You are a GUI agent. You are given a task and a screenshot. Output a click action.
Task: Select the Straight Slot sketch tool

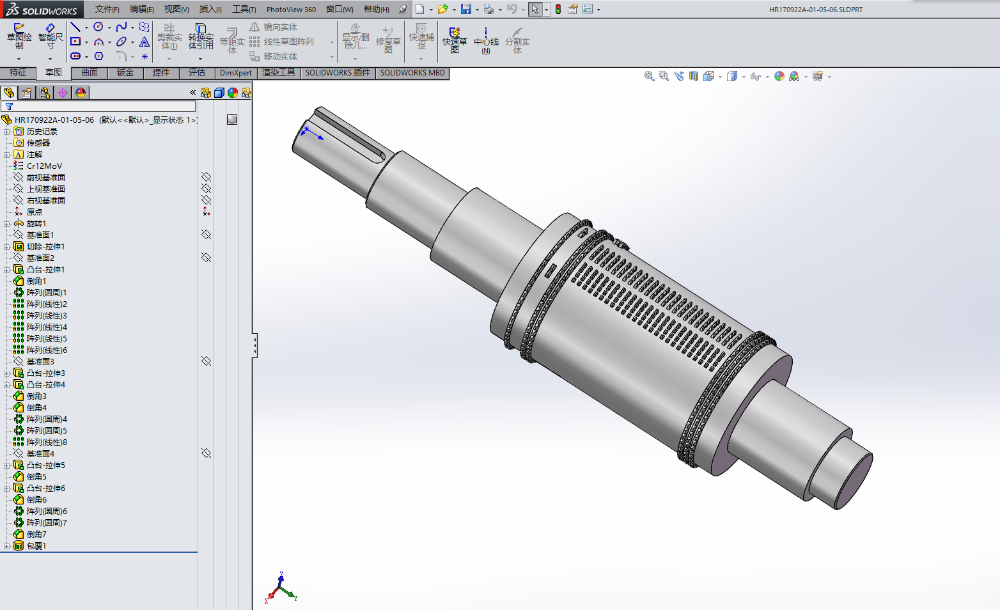(75, 56)
